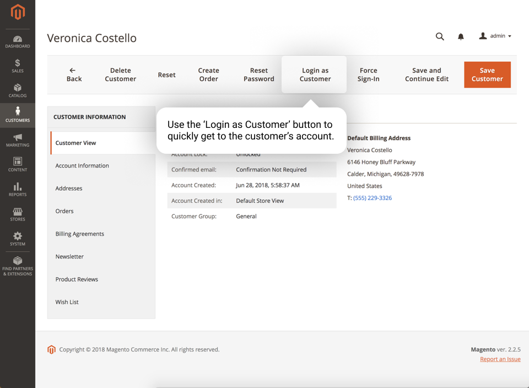Click the Stores sidebar icon
529x388 pixels.
18,215
